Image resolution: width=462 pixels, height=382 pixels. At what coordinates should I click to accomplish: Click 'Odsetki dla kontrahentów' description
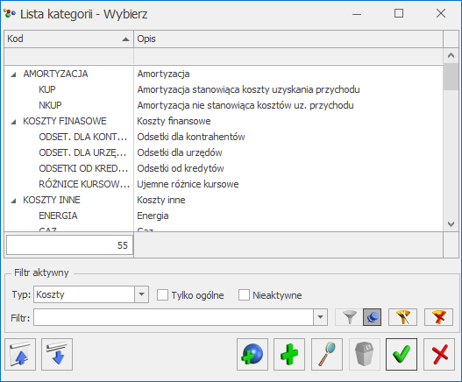191,137
